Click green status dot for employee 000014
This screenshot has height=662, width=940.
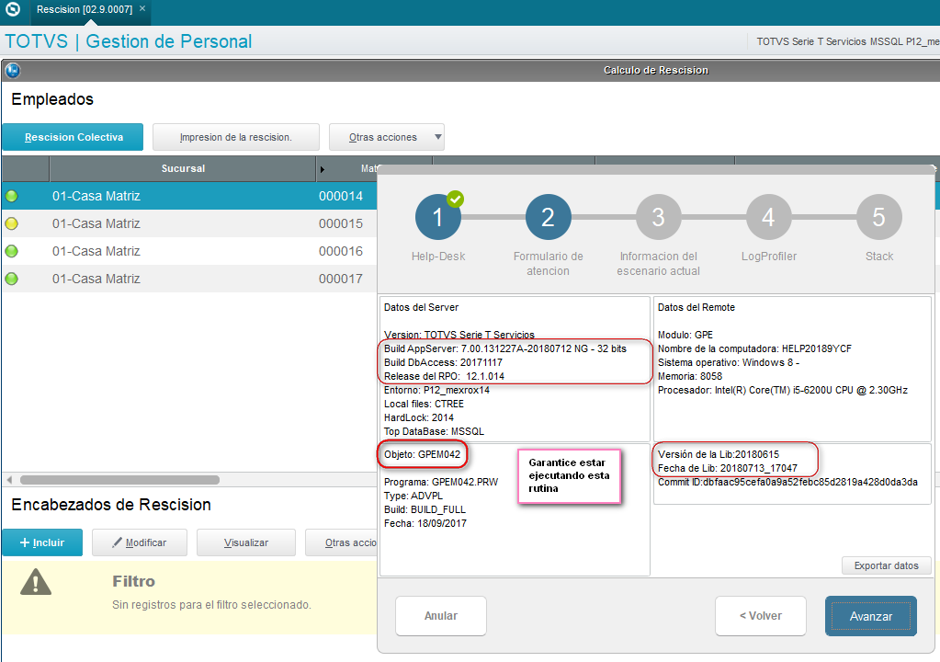click(11, 196)
